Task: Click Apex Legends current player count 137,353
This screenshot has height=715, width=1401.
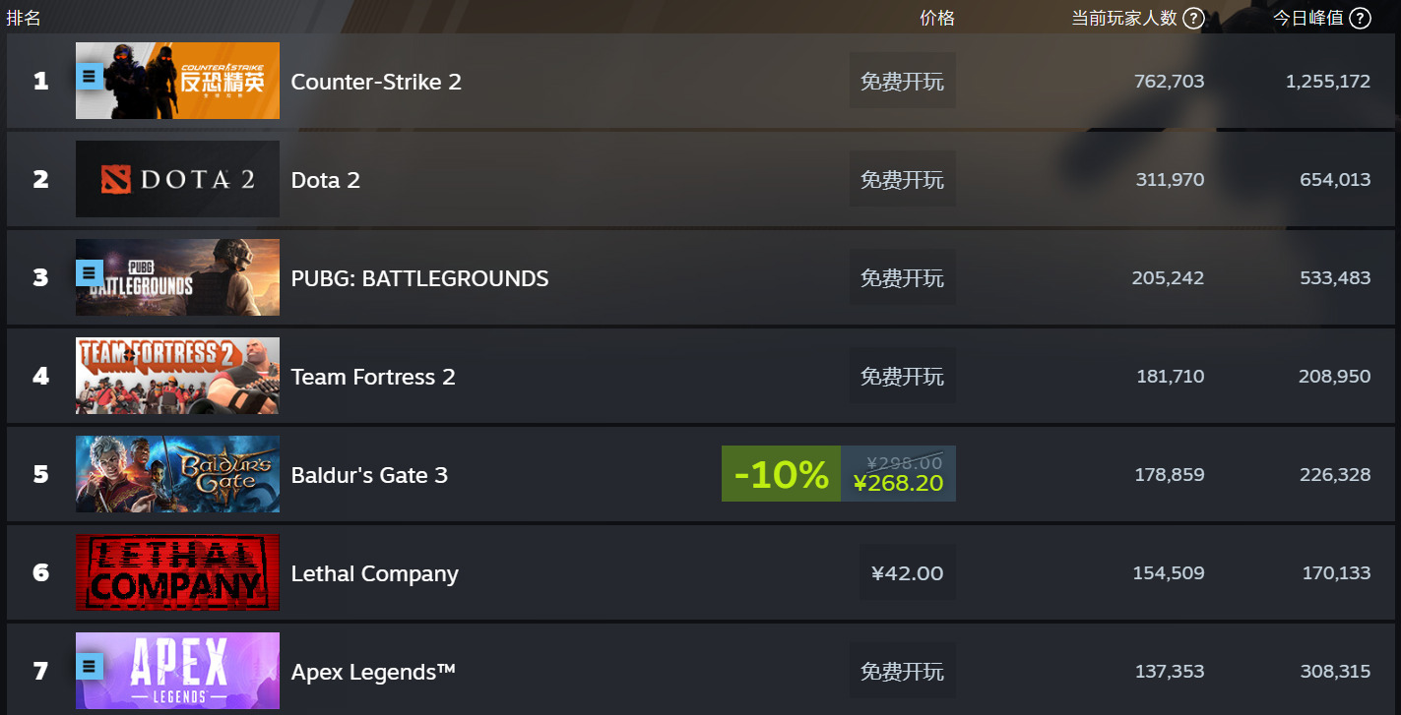Action: pyautogui.click(x=1169, y=672)
